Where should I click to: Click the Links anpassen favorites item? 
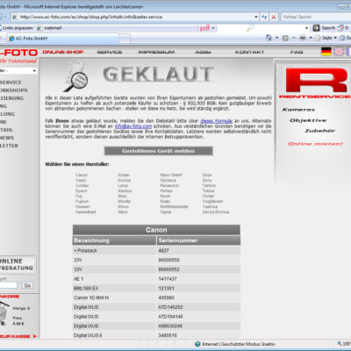click(16, 28)
